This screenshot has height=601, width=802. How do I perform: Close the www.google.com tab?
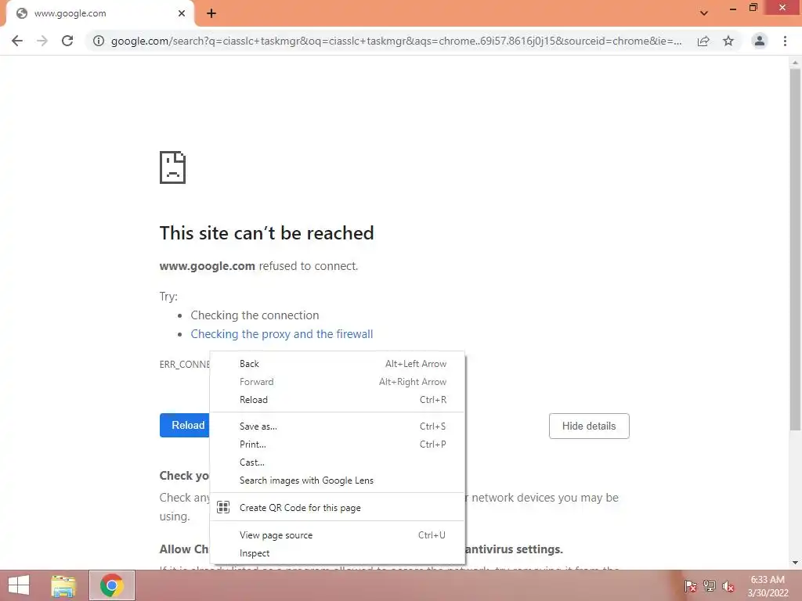[182, 13]
